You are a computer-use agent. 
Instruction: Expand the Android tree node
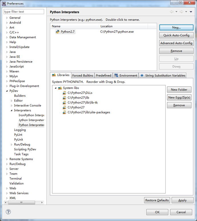(x=7, y=23)
